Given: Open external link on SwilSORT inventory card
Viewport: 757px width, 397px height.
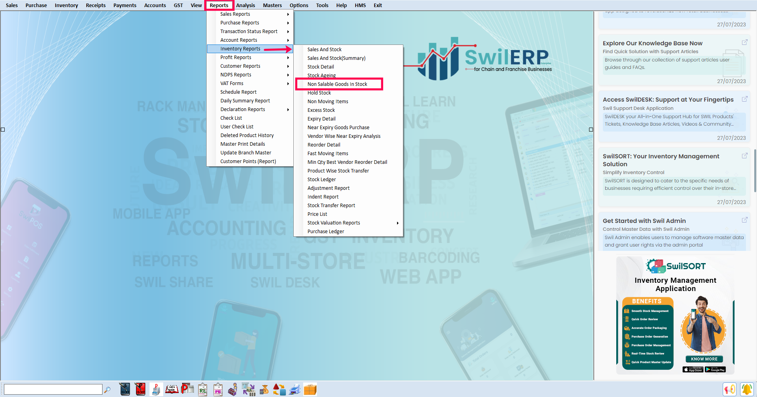Looking at the screenshot, I should click(744, 156).
